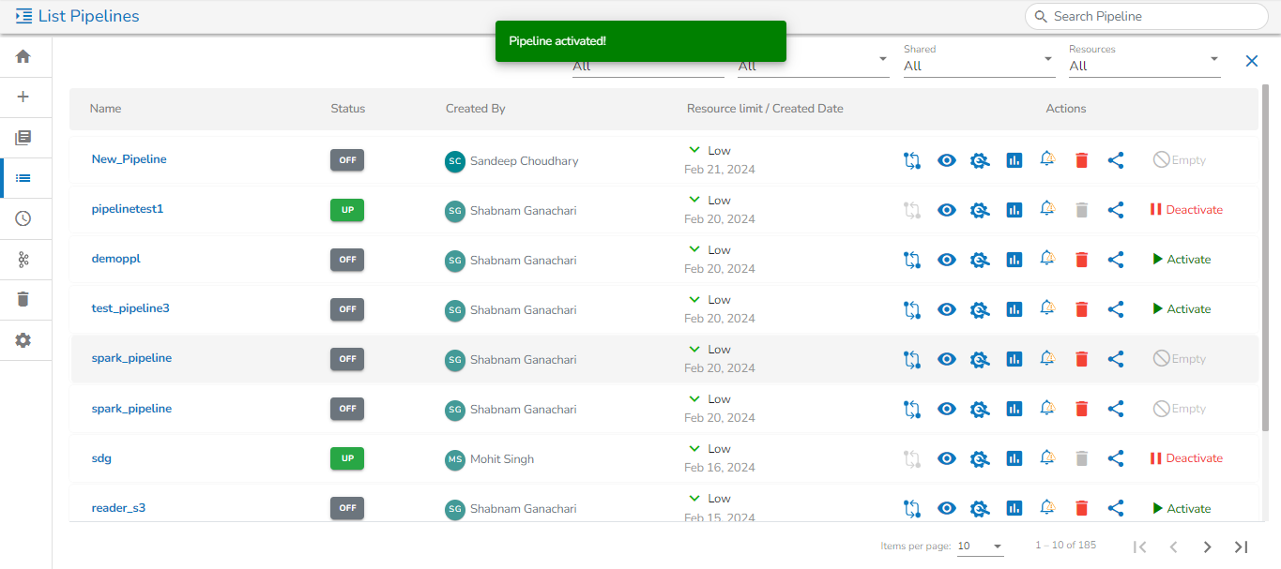Open monitoring chart icon for test_pipeline3

coord(1014,309)
